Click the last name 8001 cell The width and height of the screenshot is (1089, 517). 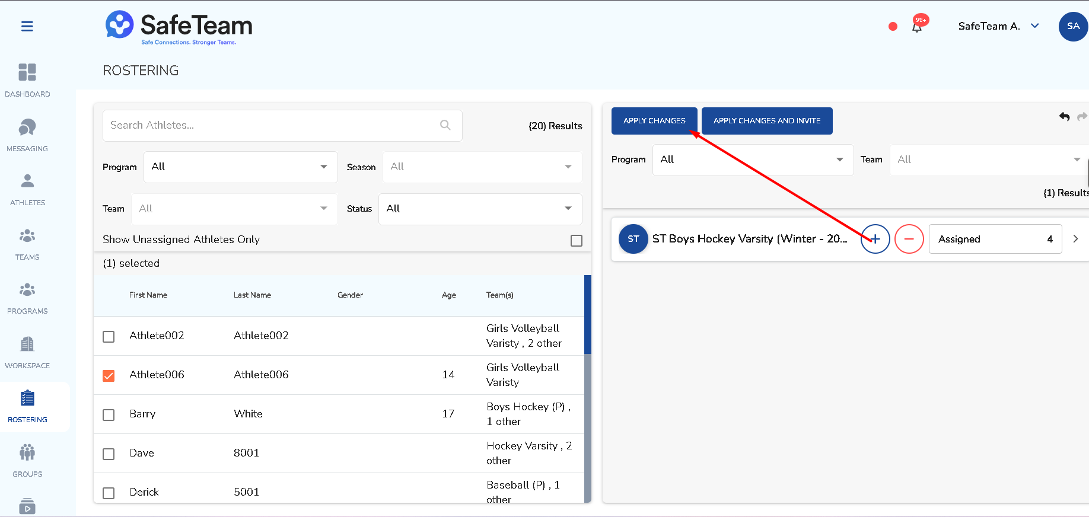coord(246,453)
